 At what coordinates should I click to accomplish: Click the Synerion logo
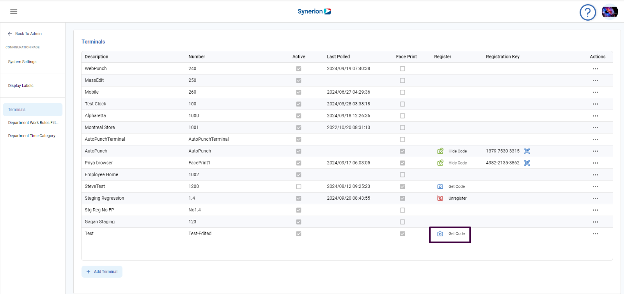tap(314, 11)
